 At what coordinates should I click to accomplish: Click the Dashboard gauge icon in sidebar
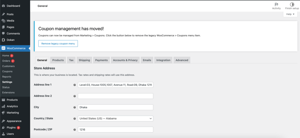coord(3,6)
